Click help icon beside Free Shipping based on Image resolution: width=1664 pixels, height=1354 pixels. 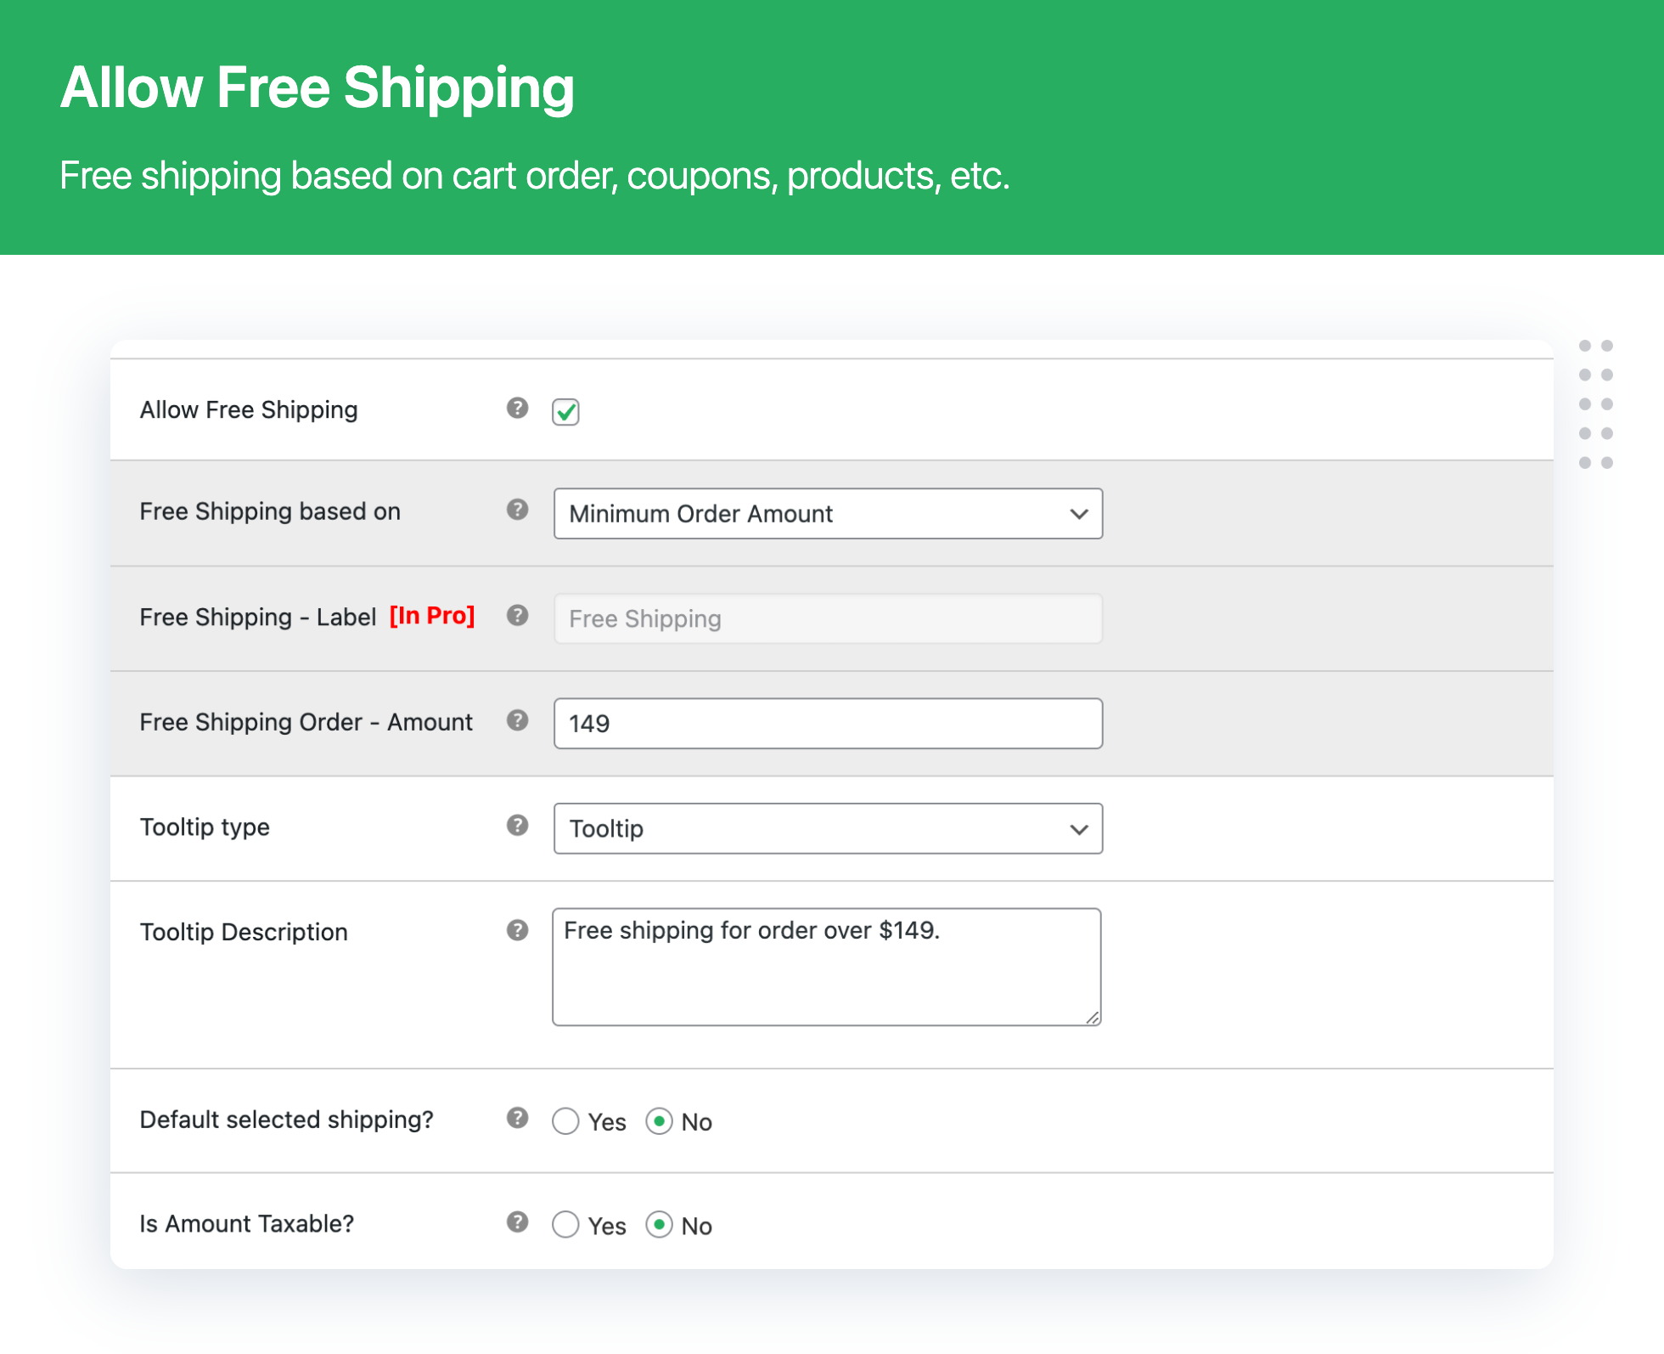coord(517,510)
